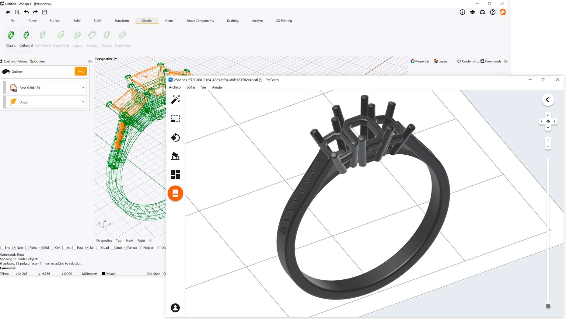Activate PreForm's box selection tool
The width and height of the screenshot is (566, 319).
coord(175,118)
